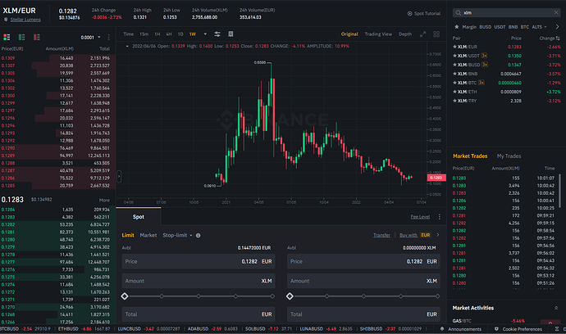The image size is (566, 334).
Task: Expand the Buy with EUR chevron
Action: 438,235
